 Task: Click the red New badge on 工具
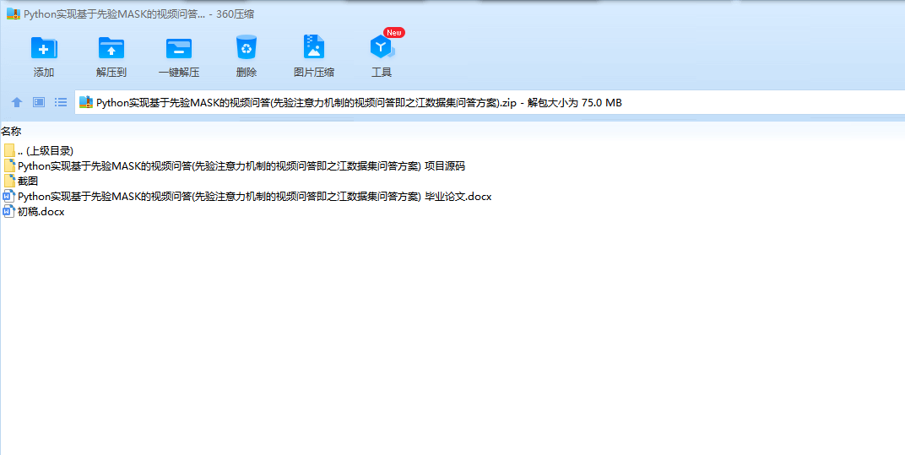pyautogui.click(x=394, y=33)
